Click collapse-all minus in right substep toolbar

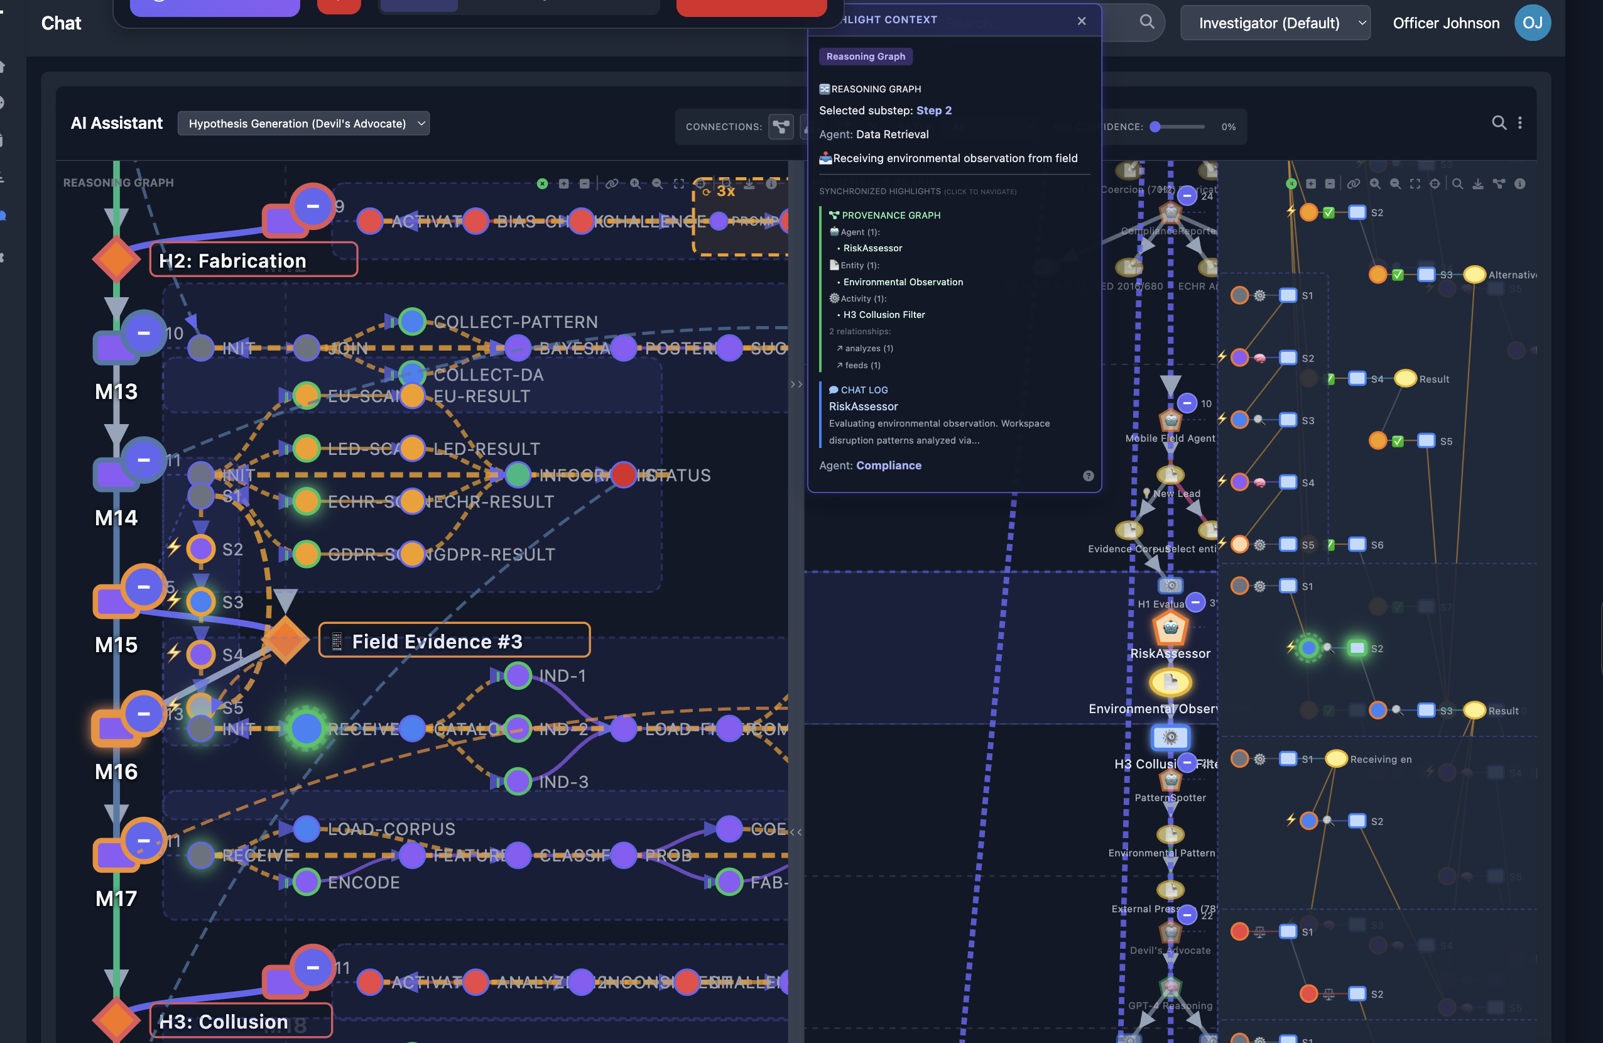1330,183
